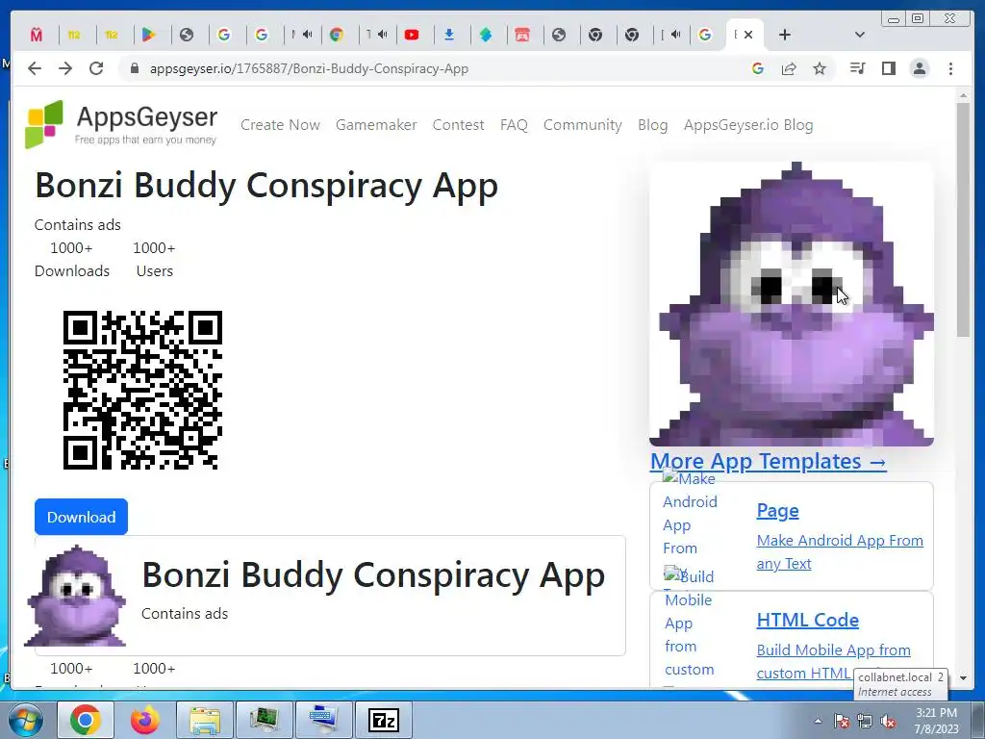Open the More App Templates link
The width and height of the screenshot is (985, 739).
tap(769, 461)
